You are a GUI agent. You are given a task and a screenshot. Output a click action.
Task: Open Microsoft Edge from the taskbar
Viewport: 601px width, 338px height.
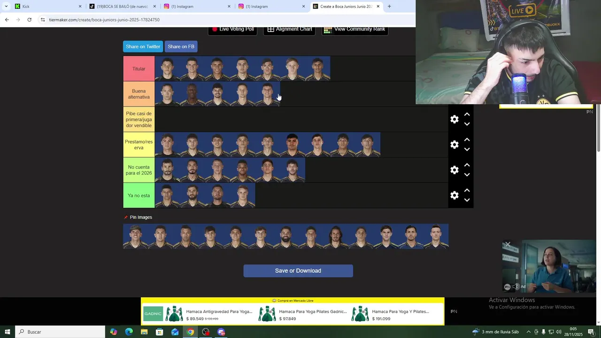(129, 332)
